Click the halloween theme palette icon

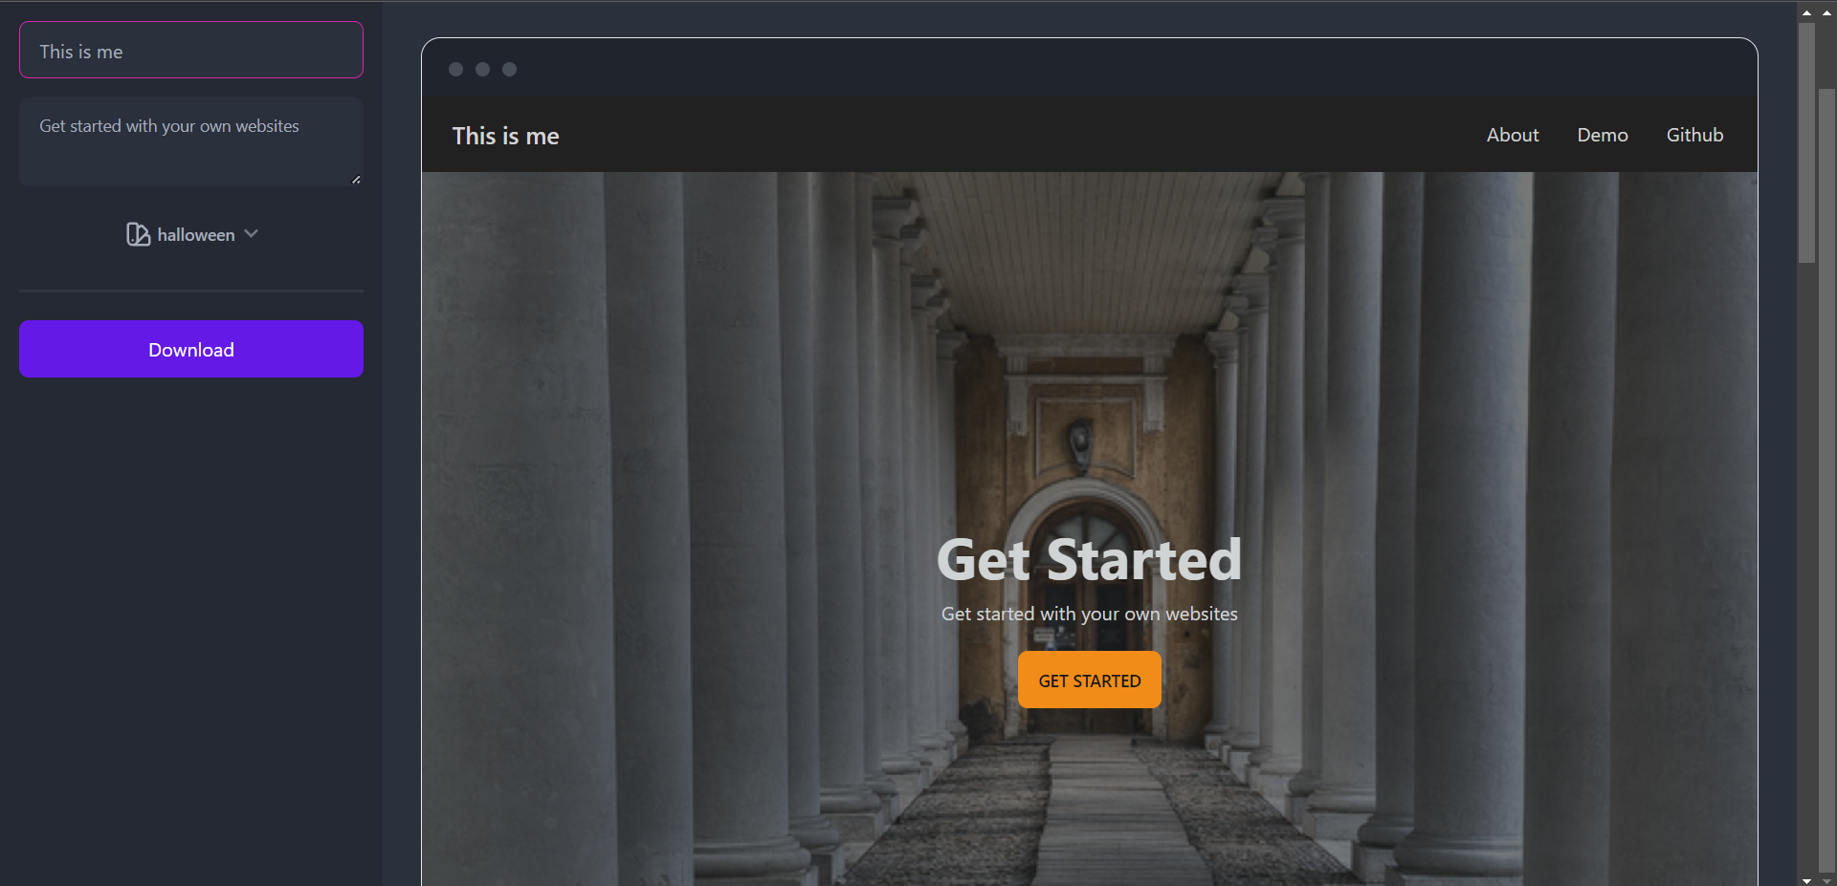[138, 234]
